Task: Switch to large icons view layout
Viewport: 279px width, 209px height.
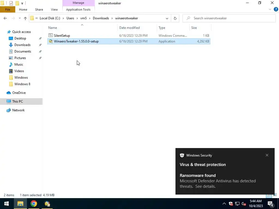Action: [x=275, y=195]
